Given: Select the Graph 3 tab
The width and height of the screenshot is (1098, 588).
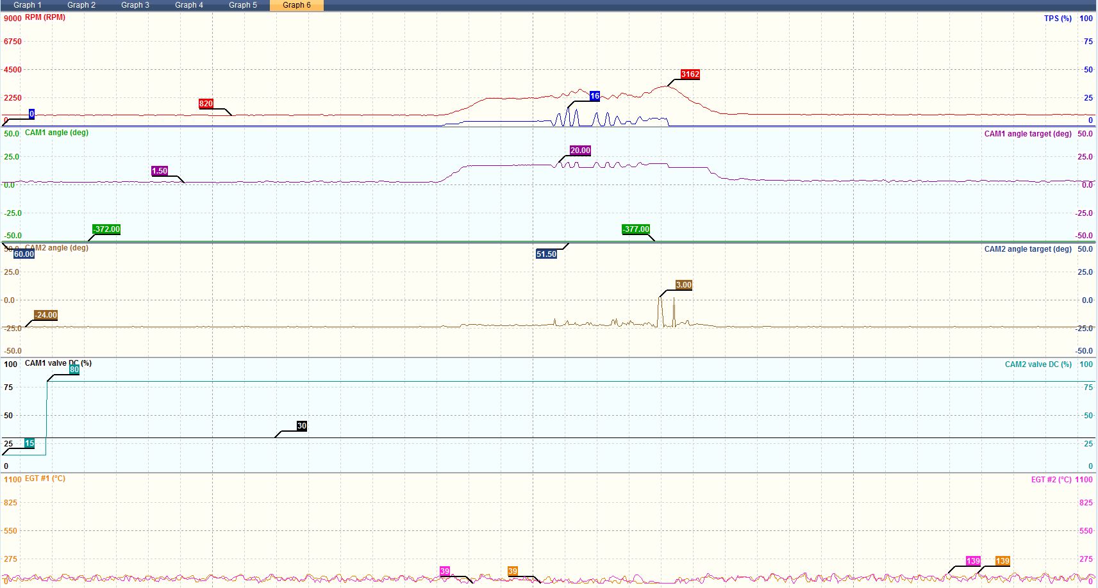Looking at the screenshot, I should click(x=135, y=5).
